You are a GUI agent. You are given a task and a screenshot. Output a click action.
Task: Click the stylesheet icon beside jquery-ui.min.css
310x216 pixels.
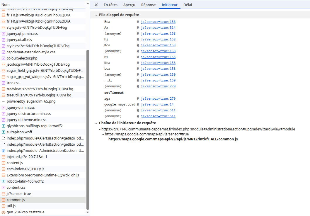tap(3, 108)
